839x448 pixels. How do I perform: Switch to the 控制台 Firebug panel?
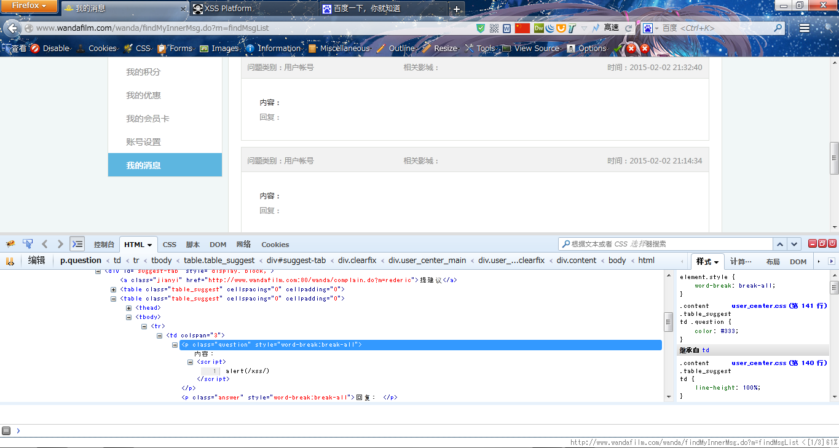tap(104, 245)
